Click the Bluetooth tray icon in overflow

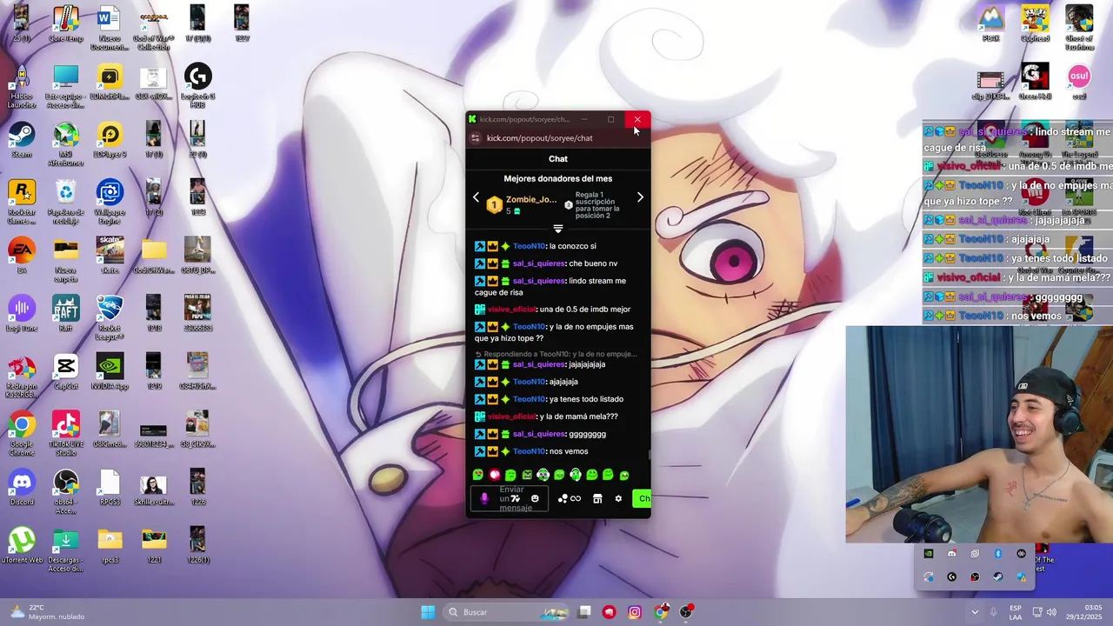pos(997,554)
